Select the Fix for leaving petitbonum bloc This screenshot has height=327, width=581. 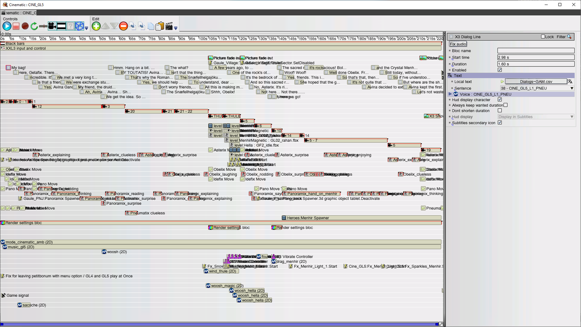67,276
